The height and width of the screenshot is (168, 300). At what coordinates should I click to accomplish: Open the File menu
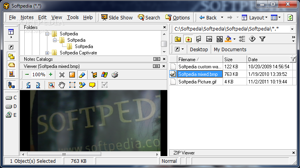click(12, 17)
